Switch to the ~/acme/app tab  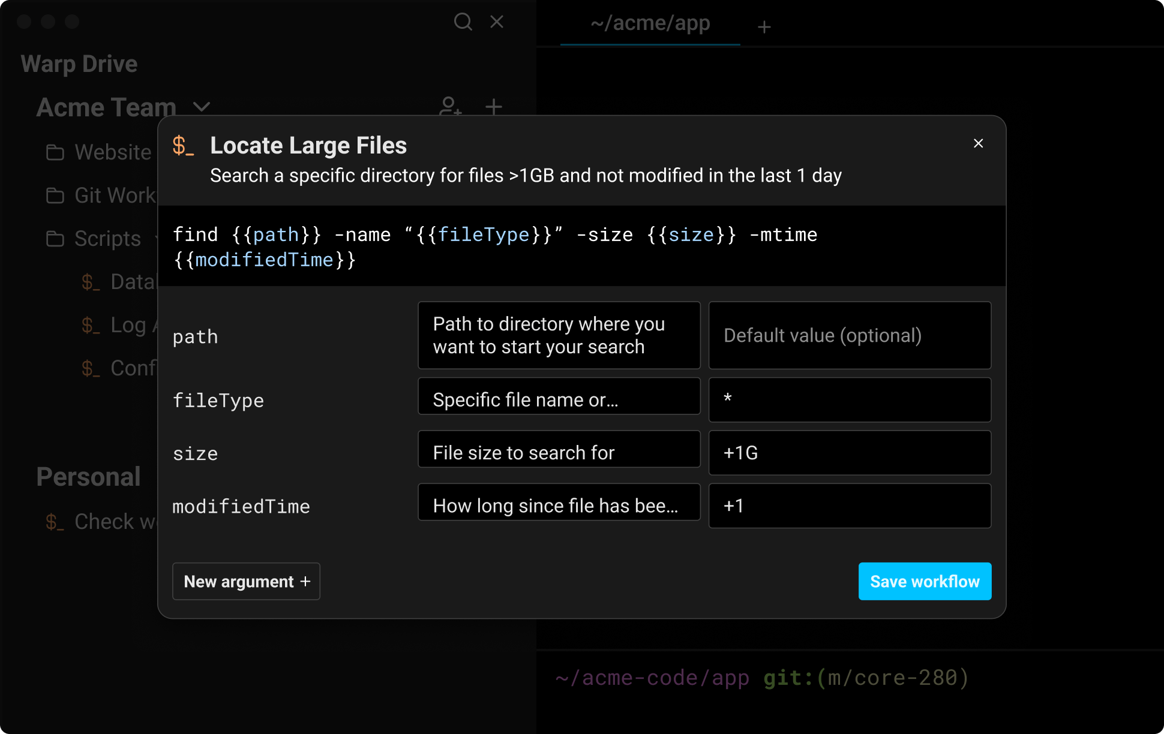coord(650,23)
